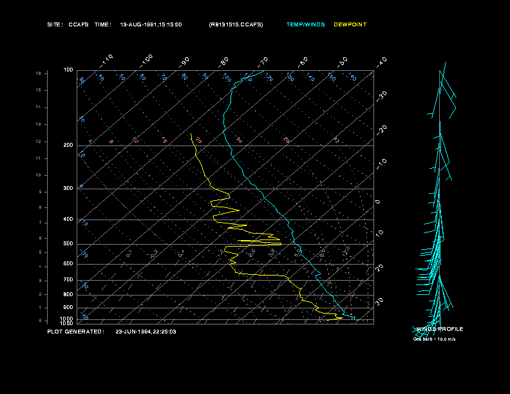
Task: Click isotherm label '-70' above chart
Action: click(x=263, y=62)
